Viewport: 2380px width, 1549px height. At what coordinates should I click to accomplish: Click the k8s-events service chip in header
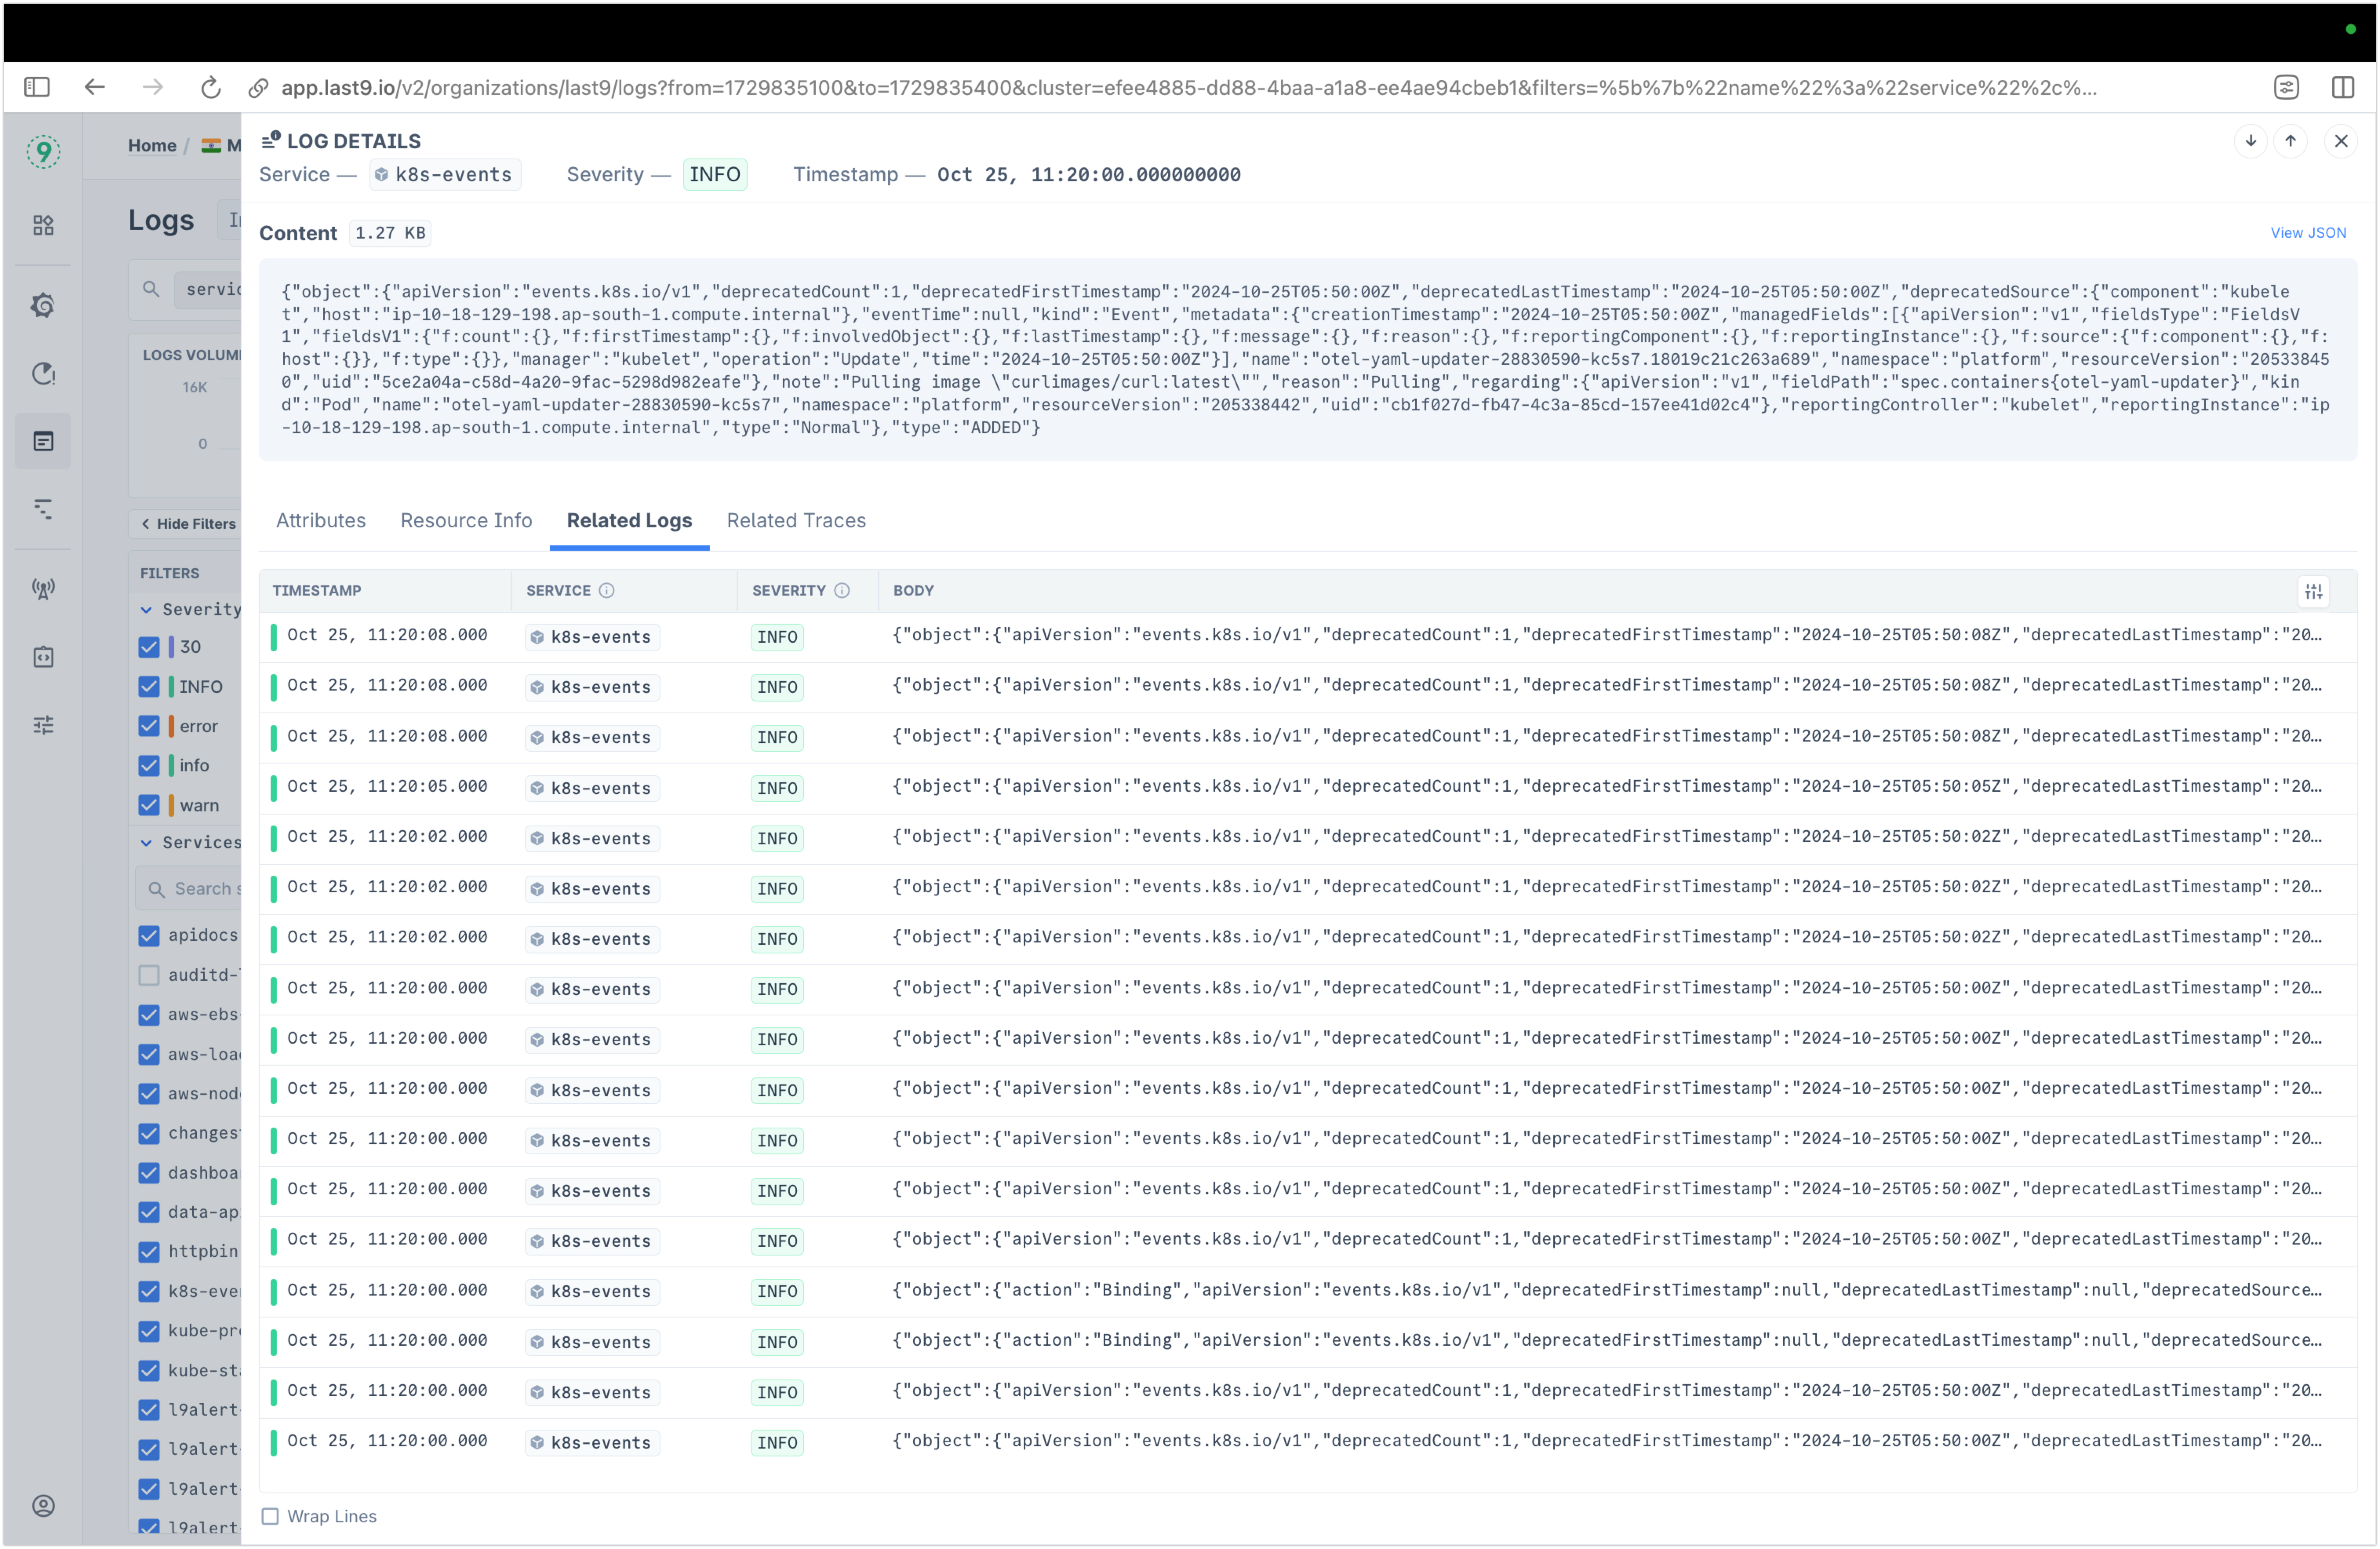[x=445, y=174]
